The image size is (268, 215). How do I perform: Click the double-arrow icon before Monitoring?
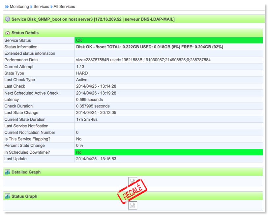(7, 7)
